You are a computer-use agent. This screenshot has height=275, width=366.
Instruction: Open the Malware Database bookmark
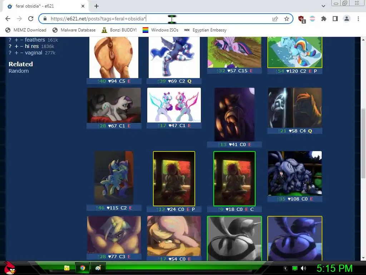click(74, 30)
